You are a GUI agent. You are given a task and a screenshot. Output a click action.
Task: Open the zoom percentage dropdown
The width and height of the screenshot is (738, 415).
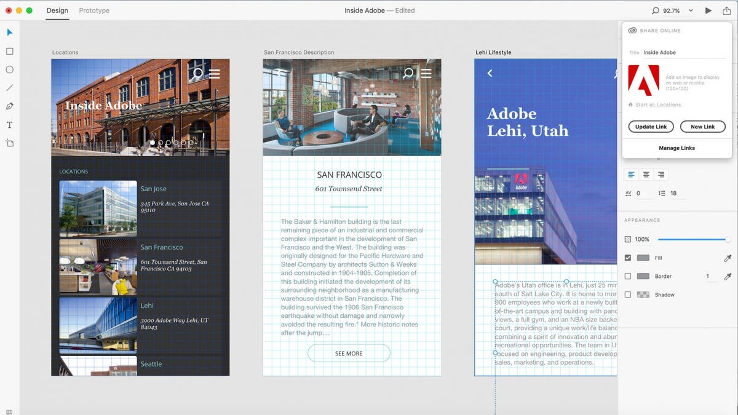point(690,10)
